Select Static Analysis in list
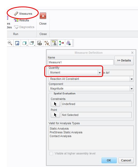 (59, 129)
